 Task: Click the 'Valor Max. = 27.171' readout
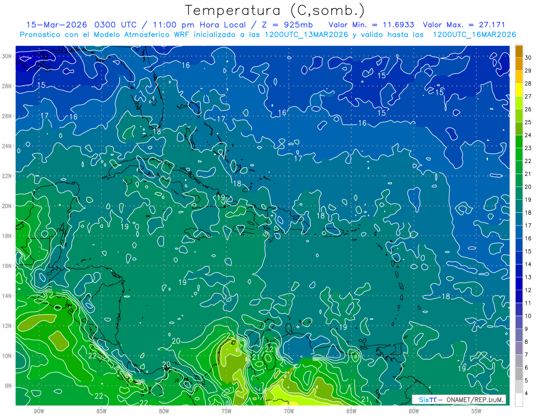click(x=464, y=24)
